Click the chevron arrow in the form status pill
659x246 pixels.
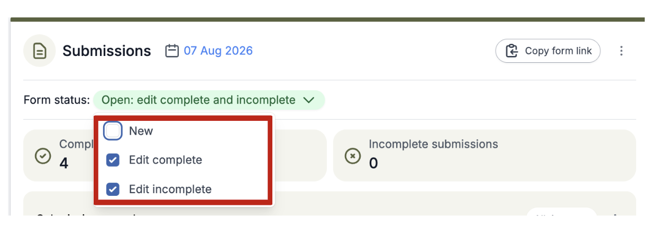pos(309,100)
